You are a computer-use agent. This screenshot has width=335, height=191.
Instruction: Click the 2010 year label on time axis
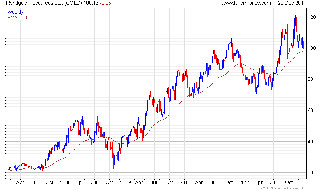[x=185, y=183]
